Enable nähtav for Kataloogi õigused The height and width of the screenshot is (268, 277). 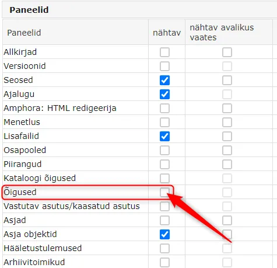tap(164, 178)
